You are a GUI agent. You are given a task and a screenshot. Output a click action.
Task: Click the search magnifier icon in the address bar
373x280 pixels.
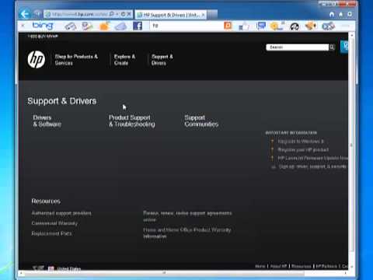112,14
